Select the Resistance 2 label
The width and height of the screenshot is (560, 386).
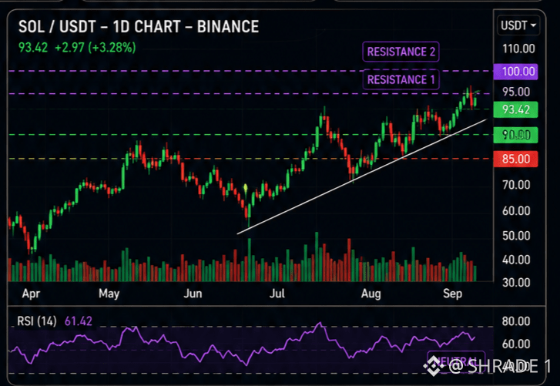401,52
